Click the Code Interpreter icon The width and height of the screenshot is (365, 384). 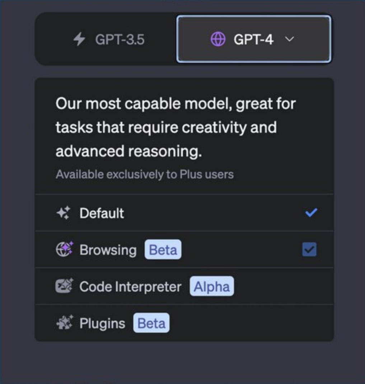(x=64, y=286)
